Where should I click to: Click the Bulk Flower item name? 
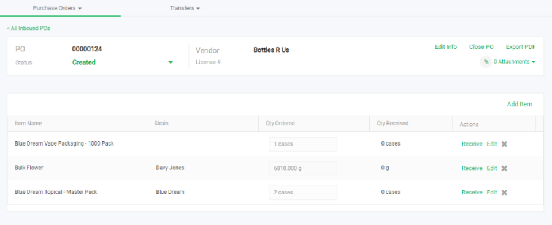click(x=29, y=168)
